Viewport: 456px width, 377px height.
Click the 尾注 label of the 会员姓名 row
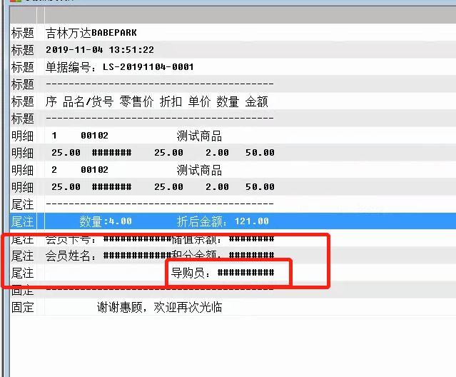pos(23,256)
